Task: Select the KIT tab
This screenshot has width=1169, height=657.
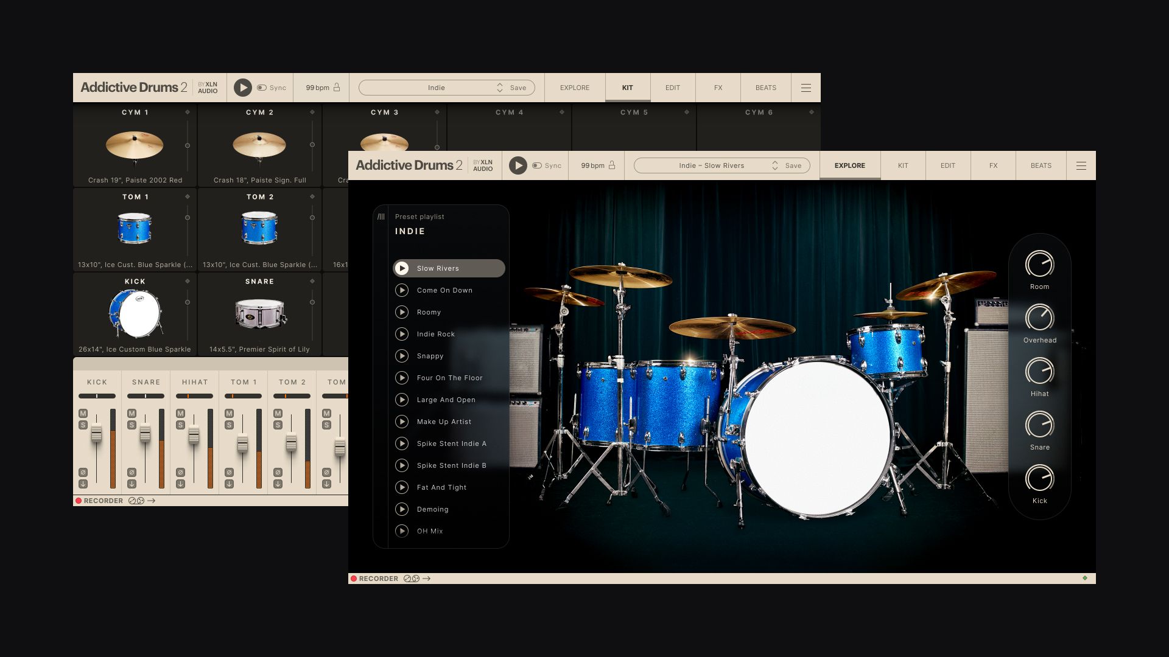Action: 902,165
